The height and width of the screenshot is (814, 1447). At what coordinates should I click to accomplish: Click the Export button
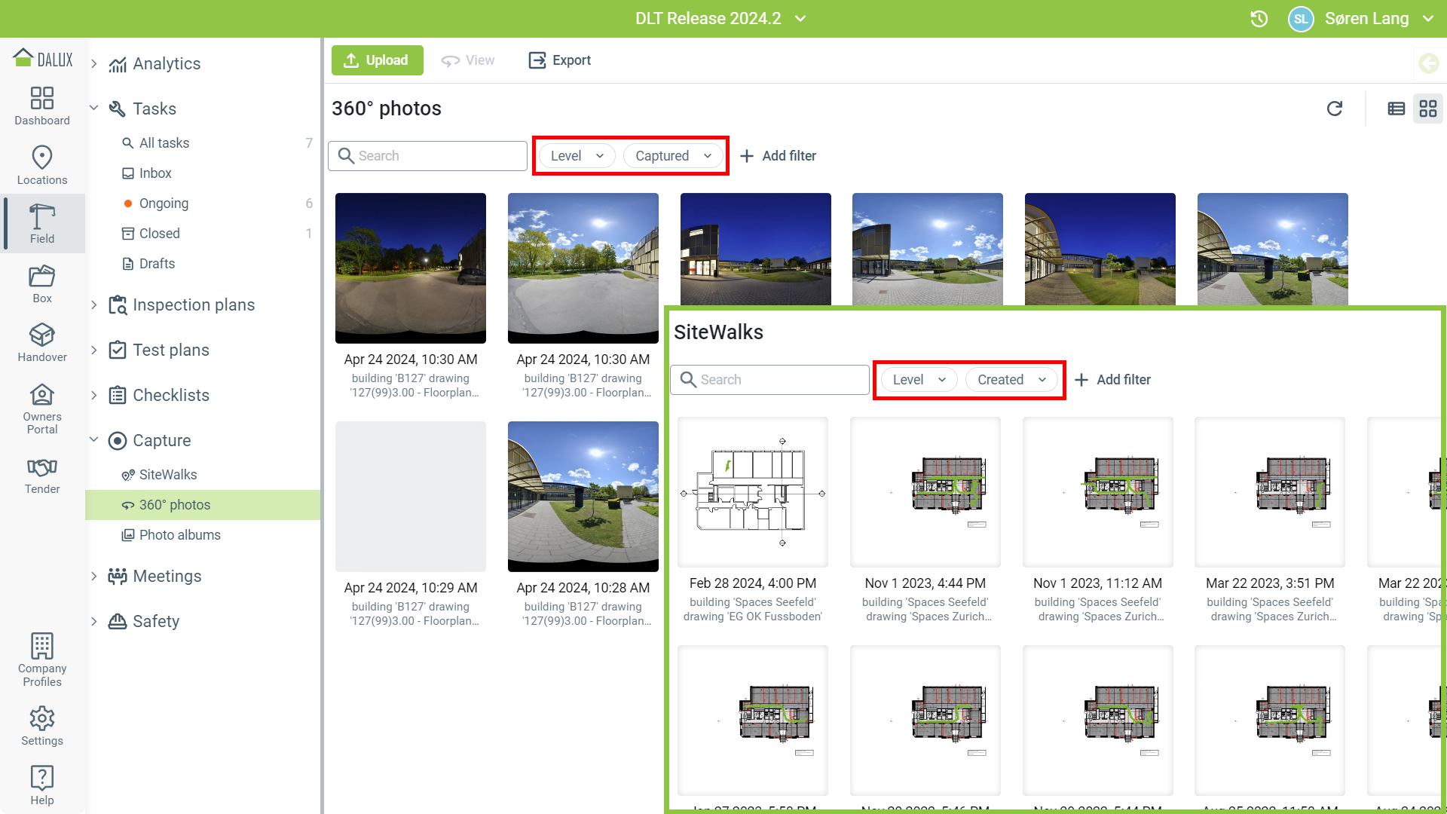coord(560,60)
